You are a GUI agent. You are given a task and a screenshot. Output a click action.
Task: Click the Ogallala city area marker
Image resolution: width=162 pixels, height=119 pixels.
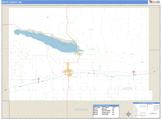point(67,71)
